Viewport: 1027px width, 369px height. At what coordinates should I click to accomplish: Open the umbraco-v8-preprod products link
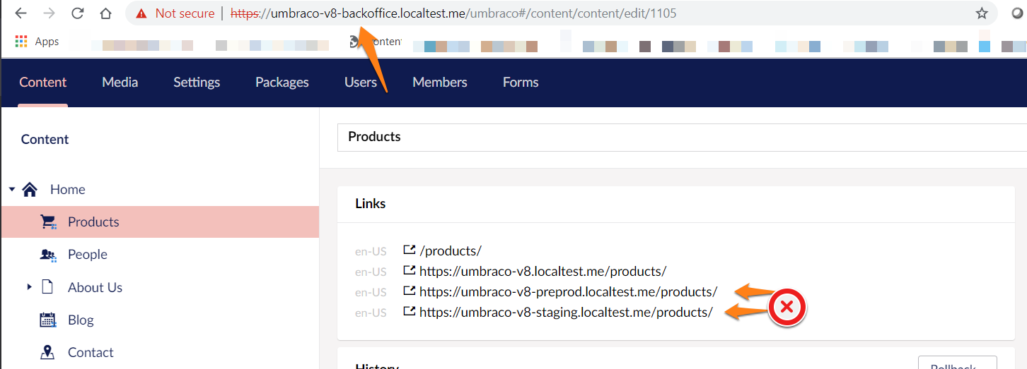(567, 292)
